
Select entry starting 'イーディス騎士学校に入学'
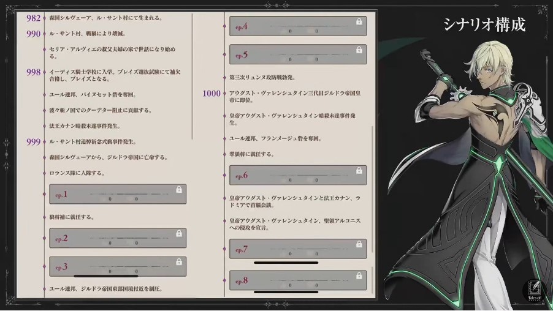pyautogui.click(x=115, y=75)
